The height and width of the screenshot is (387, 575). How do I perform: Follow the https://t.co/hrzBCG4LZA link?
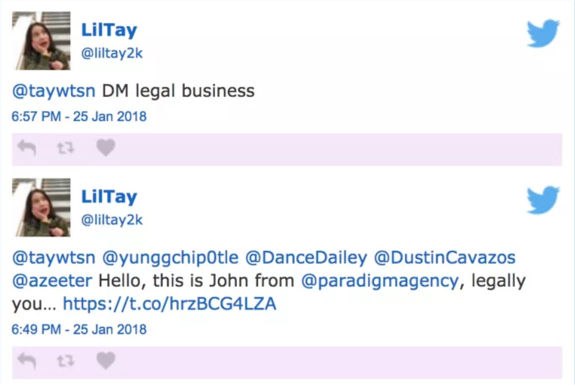[x=170, y=304]
